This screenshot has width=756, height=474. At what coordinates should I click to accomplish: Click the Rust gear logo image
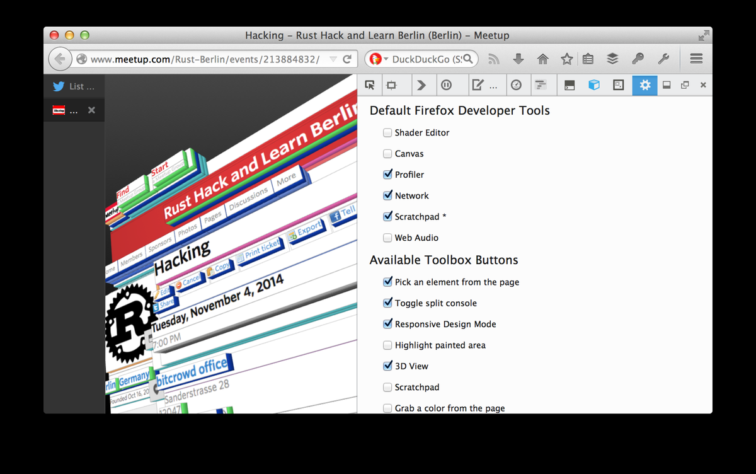tap(130, 323)
